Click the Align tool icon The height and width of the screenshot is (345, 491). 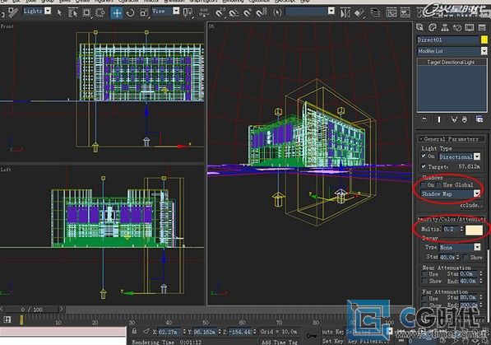[359, 13]
